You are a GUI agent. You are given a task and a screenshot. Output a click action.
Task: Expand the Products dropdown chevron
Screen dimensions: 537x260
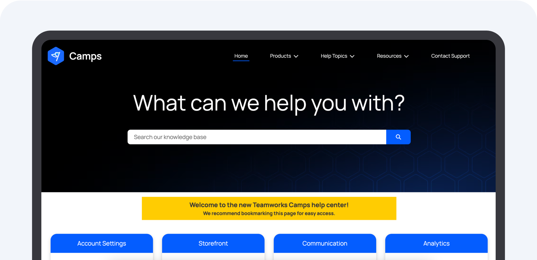click(x=296, y=56)
